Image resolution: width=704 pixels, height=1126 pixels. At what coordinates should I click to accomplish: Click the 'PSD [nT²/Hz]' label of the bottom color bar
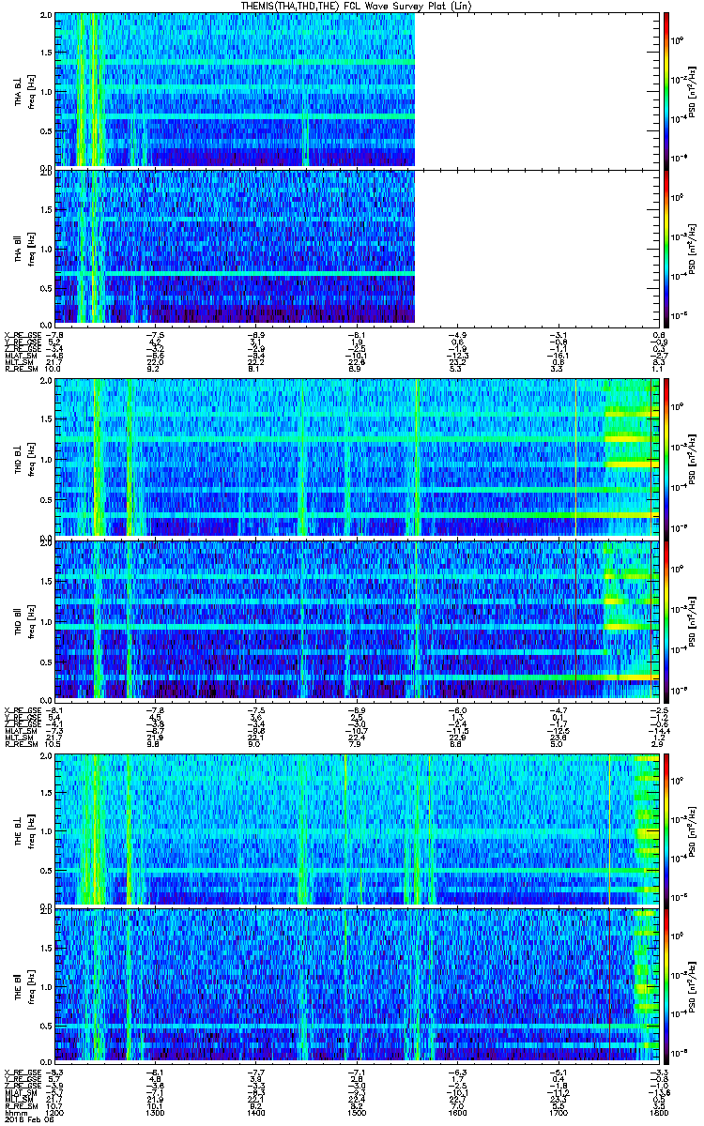click(x=693, y=985)
